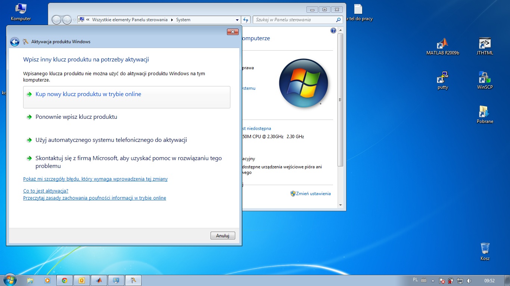Screen dimensions: 510x286
Task: Show hidden tray icons with the arrow
Action: click(433, 280)
